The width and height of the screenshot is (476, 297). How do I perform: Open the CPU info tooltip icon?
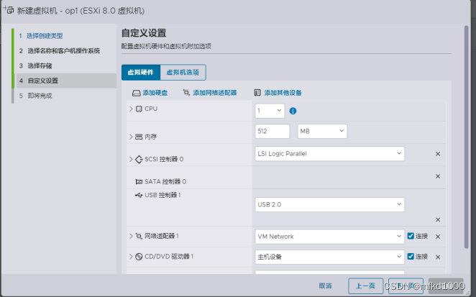[293, 111]
